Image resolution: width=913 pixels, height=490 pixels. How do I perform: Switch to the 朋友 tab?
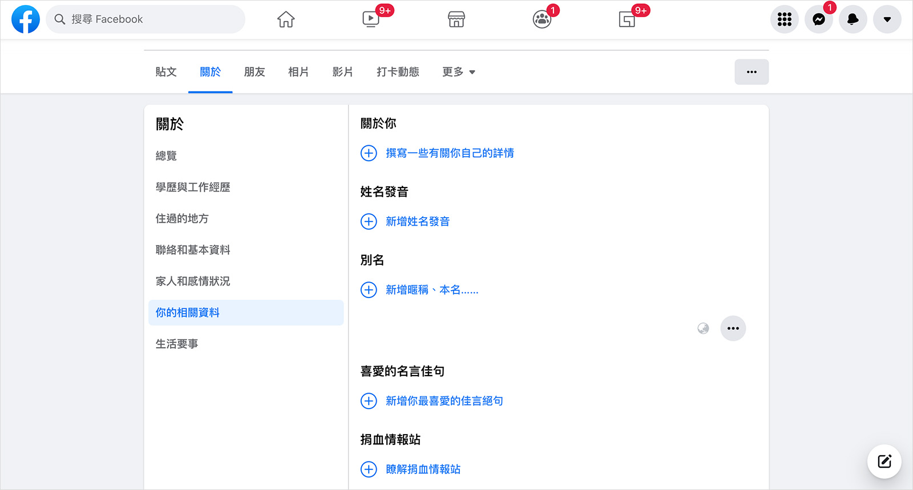[254, 72]
